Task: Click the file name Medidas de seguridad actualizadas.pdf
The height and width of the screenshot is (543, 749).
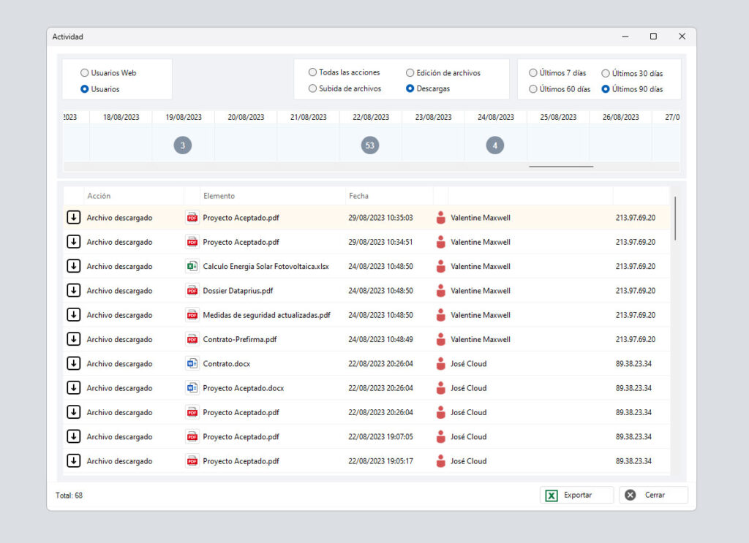Action: coord(266,315)
